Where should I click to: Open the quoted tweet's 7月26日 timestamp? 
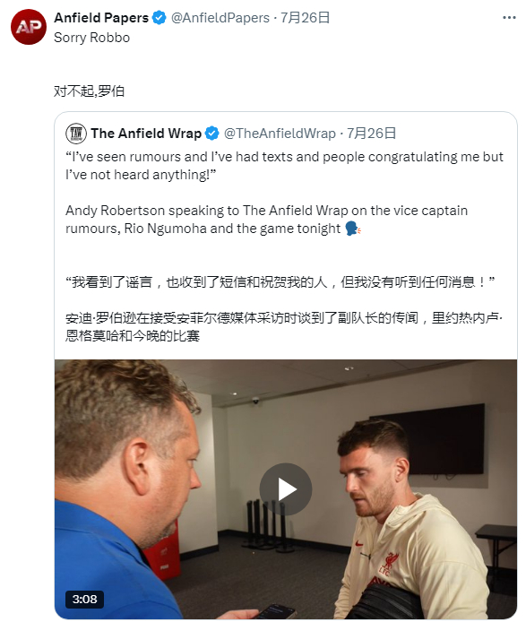point(371,134)
